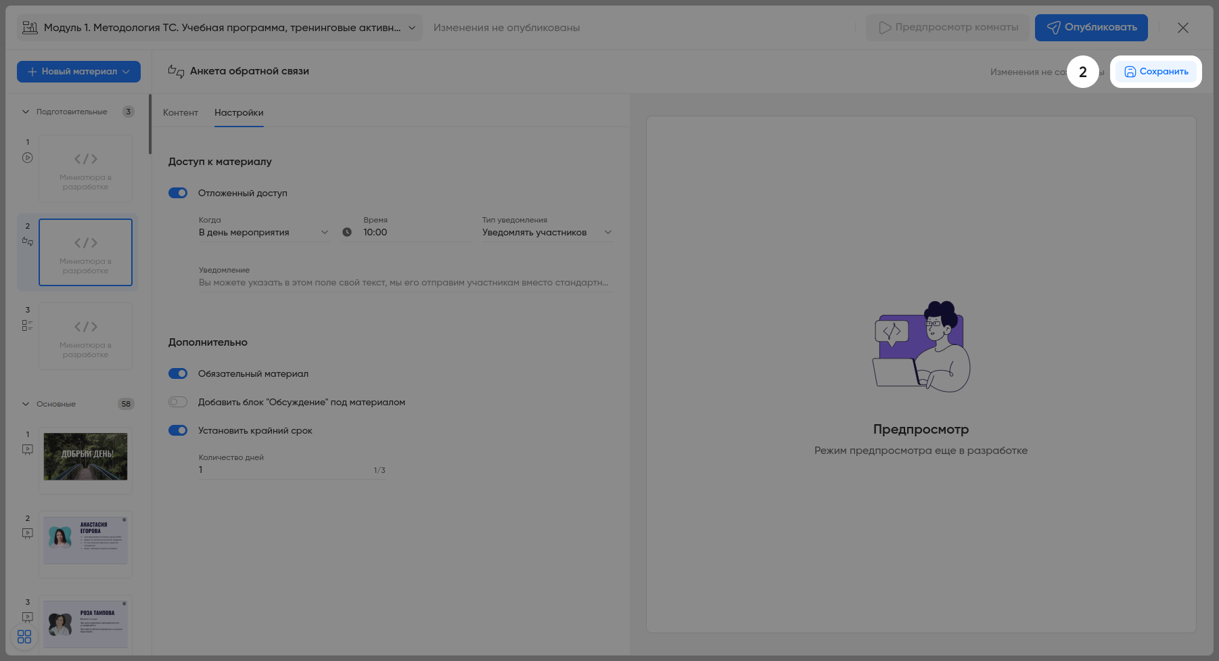Click the Предпросмотр комнаты button
1219x661 pixels.
tap(948, 28)
